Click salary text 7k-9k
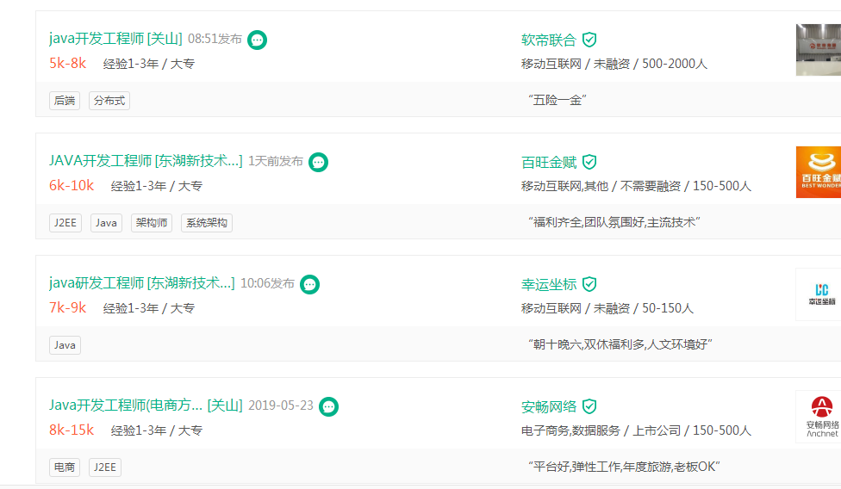Viewport: 841px width, 489px height. pos(67,307)
